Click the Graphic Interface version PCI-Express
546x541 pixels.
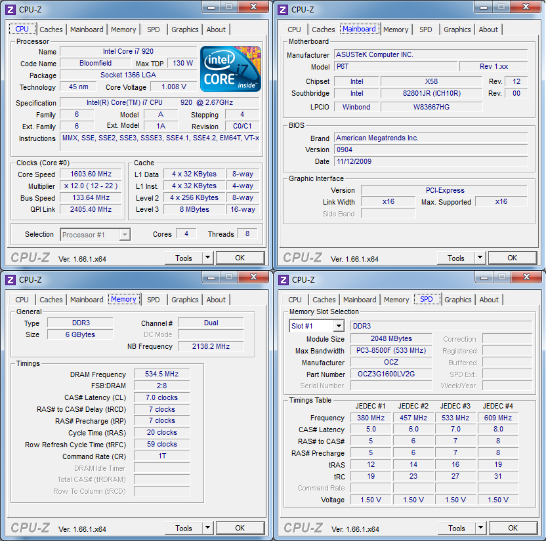coord(445,190)
